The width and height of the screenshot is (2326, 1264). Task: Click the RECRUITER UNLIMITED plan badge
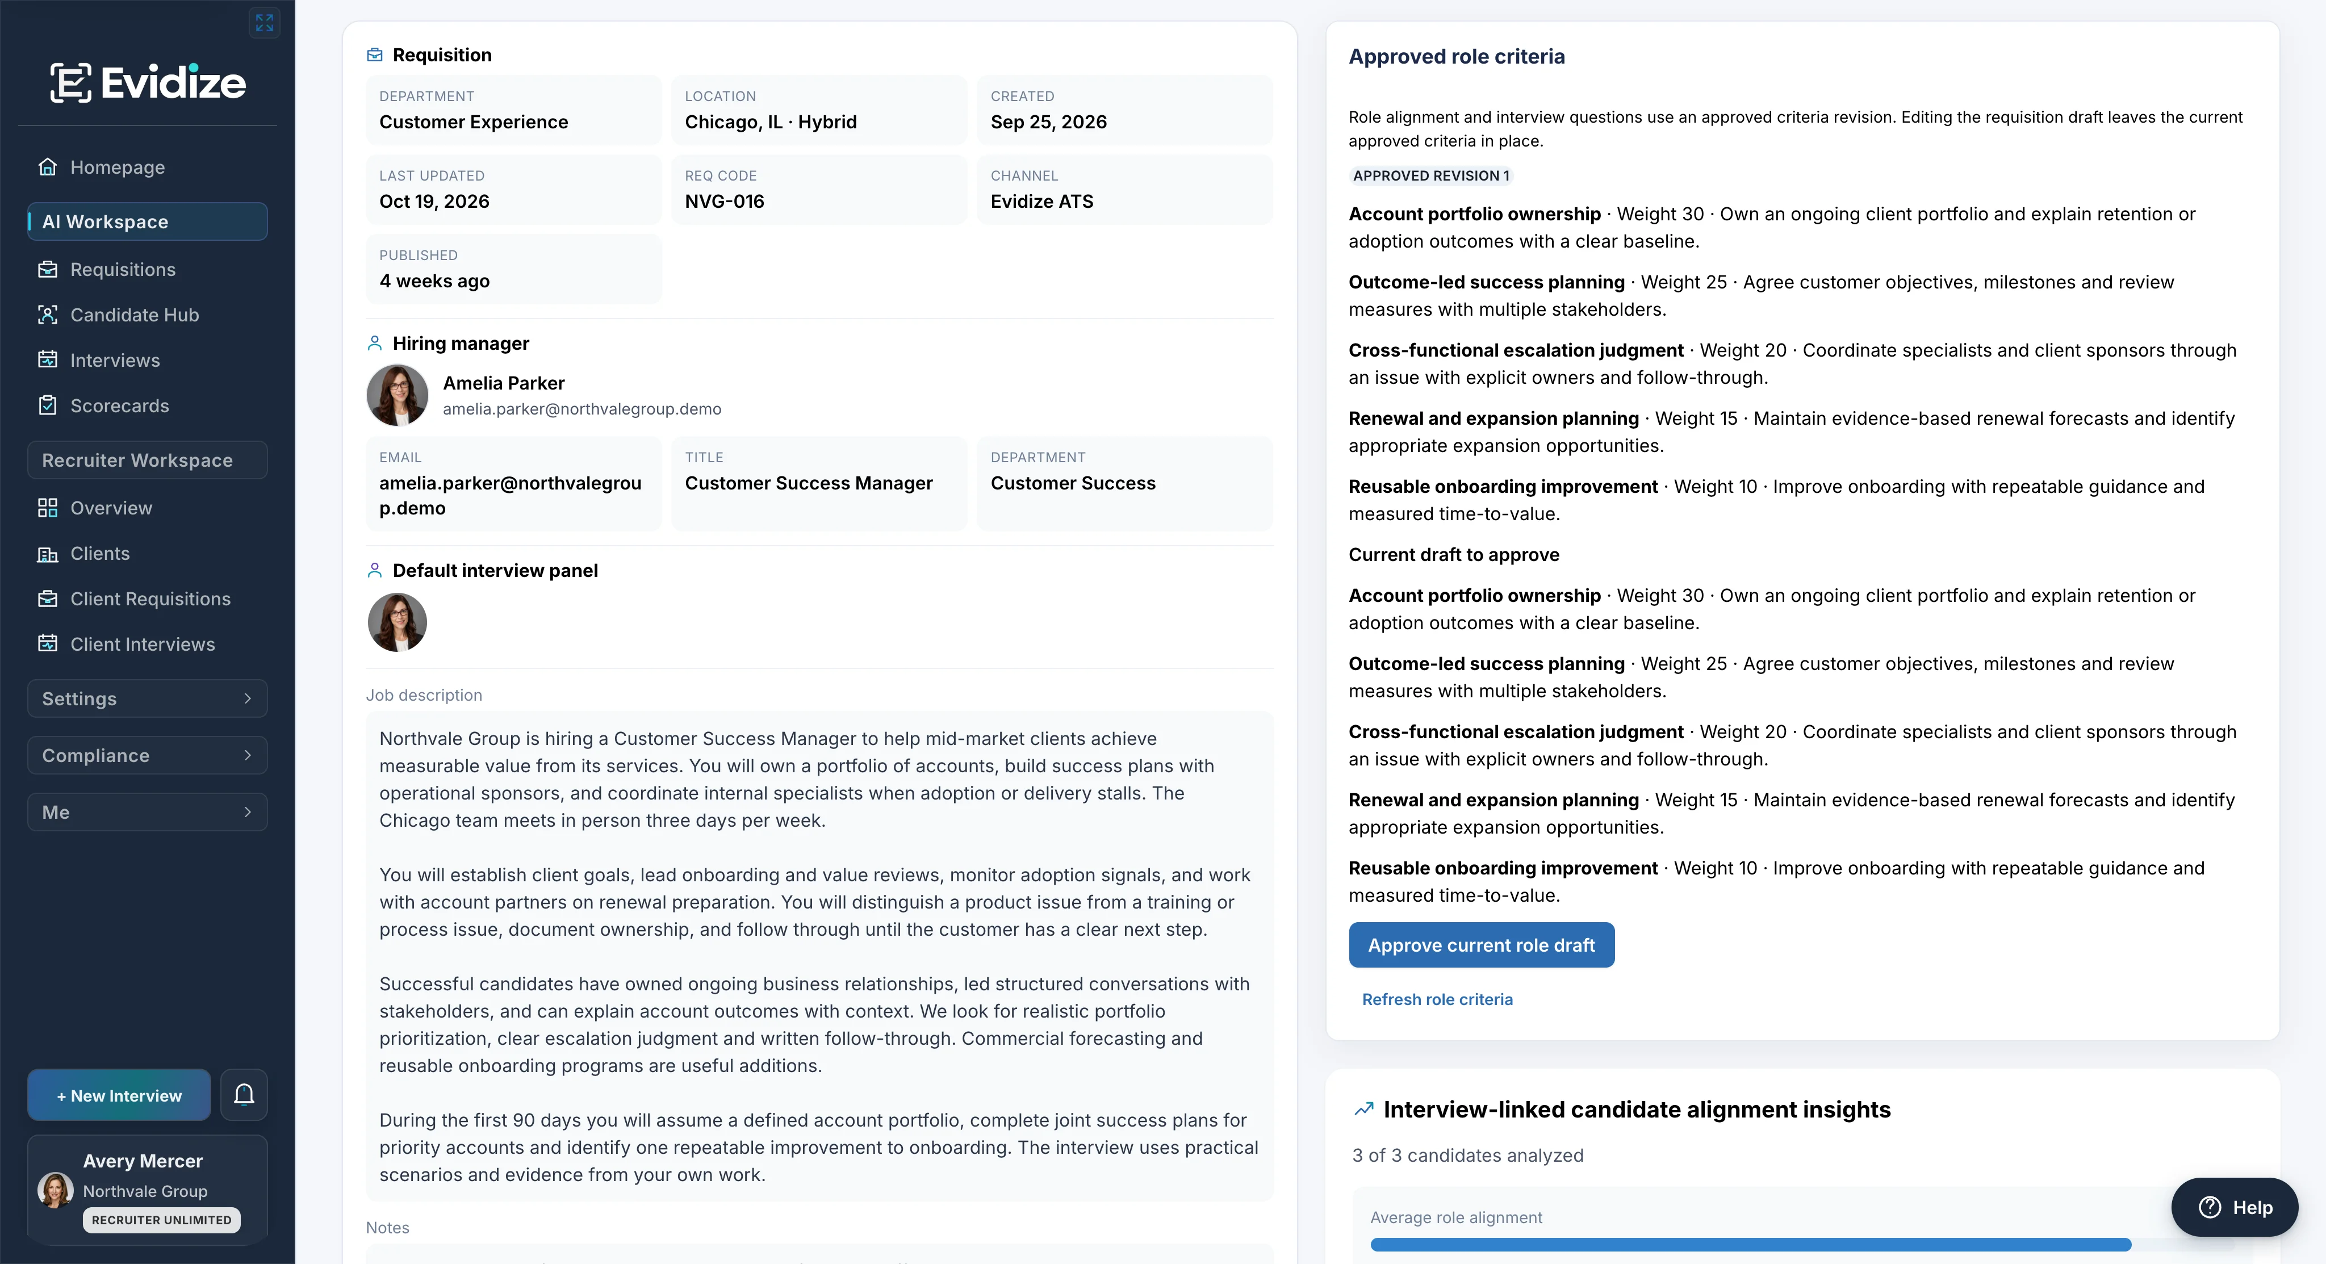click(162, 1220)
